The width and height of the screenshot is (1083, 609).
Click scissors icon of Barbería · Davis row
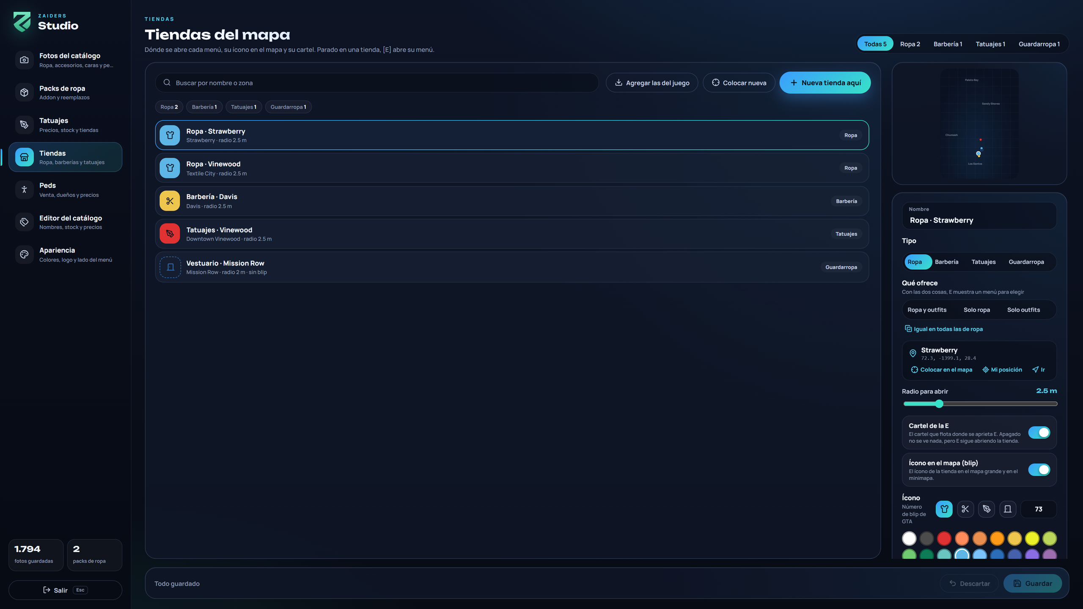(170, 201)
